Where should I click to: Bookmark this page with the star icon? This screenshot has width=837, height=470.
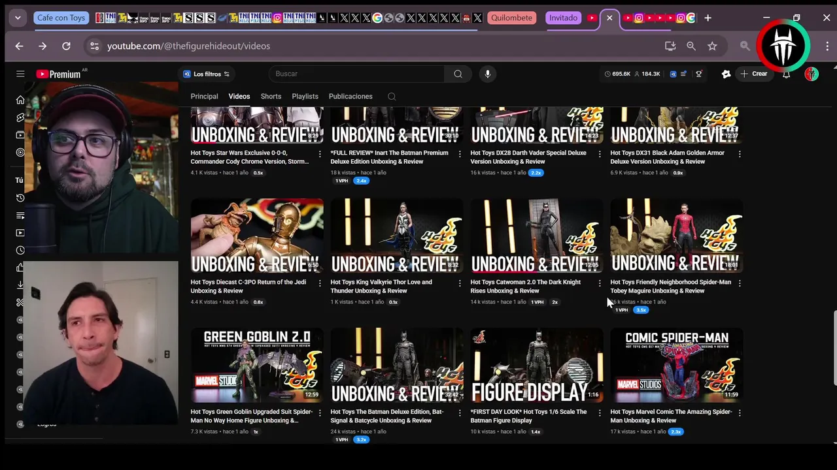(712, 46)
